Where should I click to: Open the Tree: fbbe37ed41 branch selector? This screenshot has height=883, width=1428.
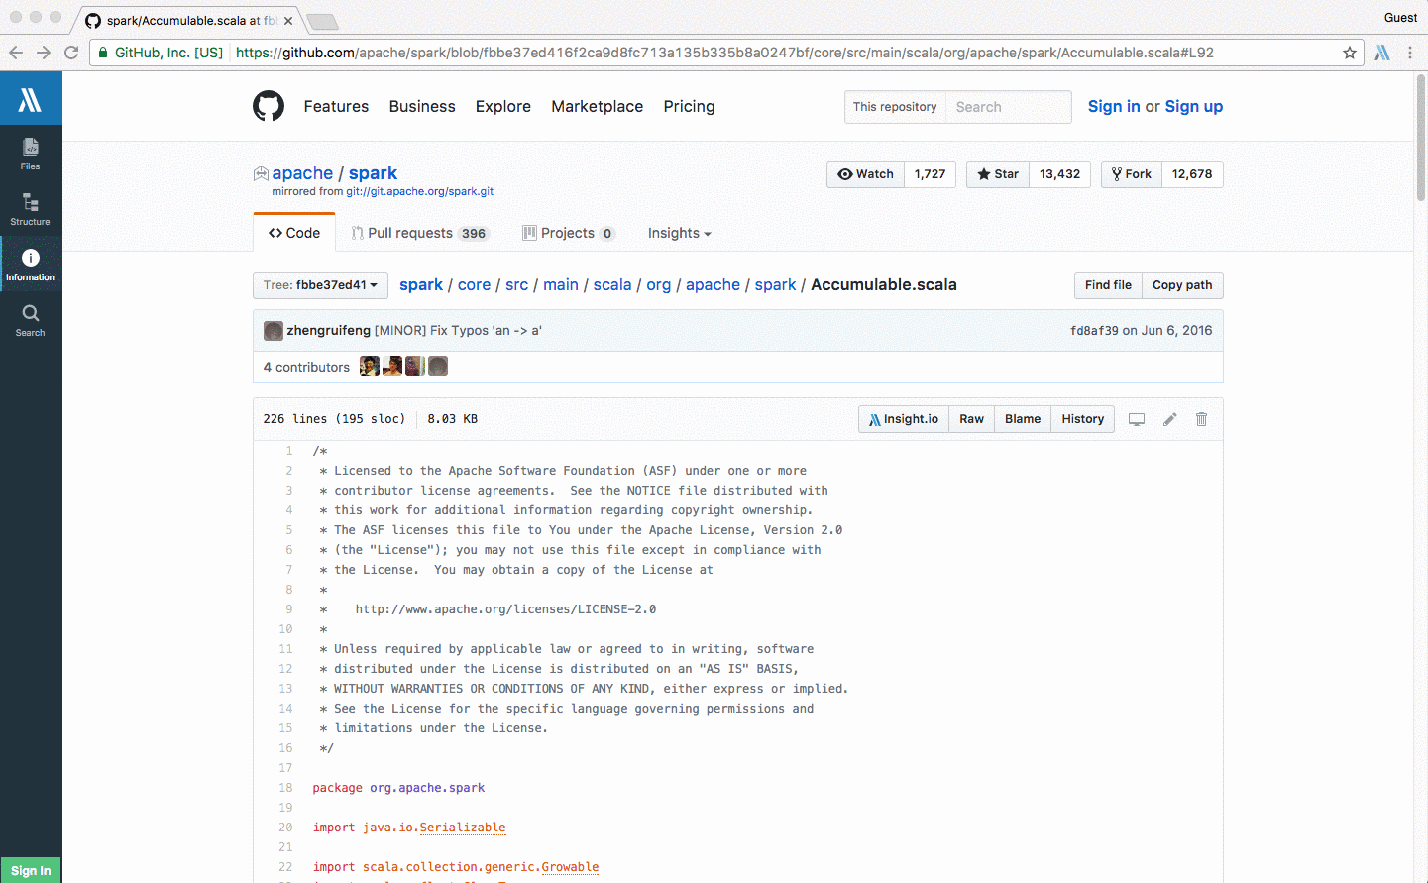click(319, 284)
